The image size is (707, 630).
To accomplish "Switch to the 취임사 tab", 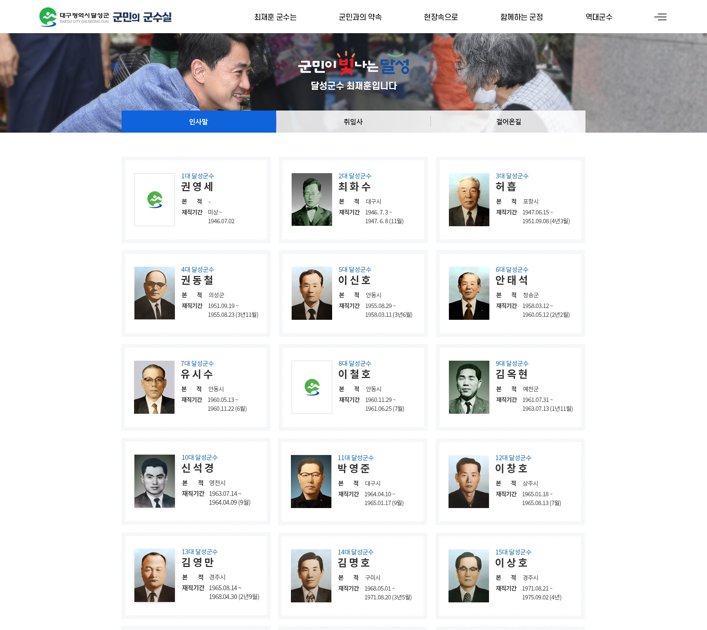I will 353,122.
